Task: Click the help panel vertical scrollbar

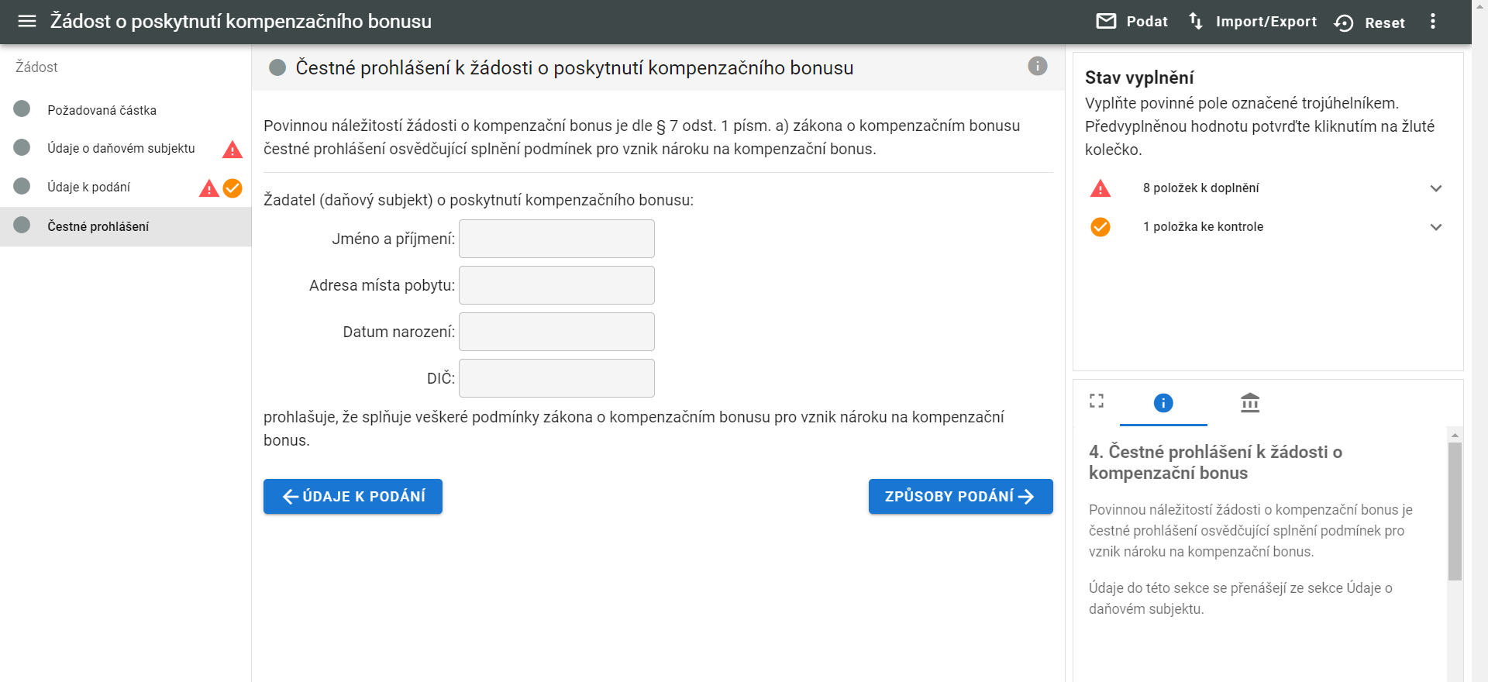Action: [x=1455, y=511]
